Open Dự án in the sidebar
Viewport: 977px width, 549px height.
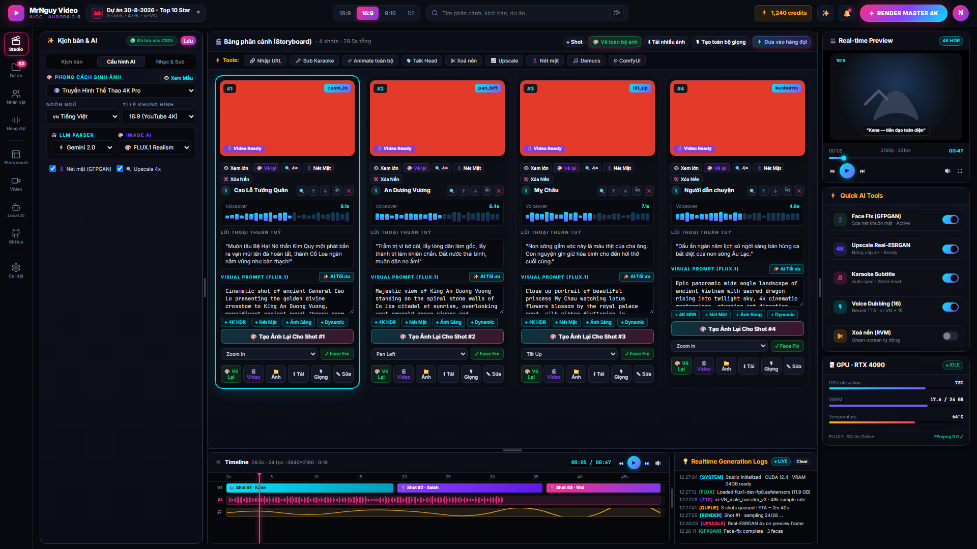tap(16, 71)
